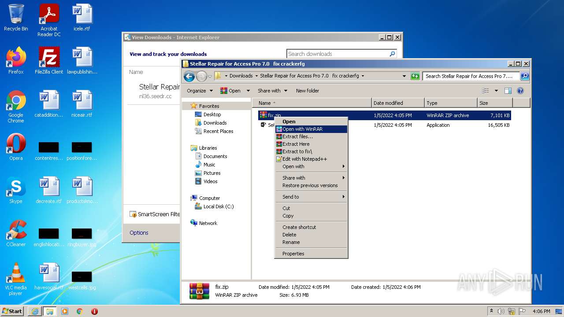Select Desktop under Favorites
Image resolution: width=564 pixels, height=317 pixels.
pyautogui.click(x=208, y=114)
